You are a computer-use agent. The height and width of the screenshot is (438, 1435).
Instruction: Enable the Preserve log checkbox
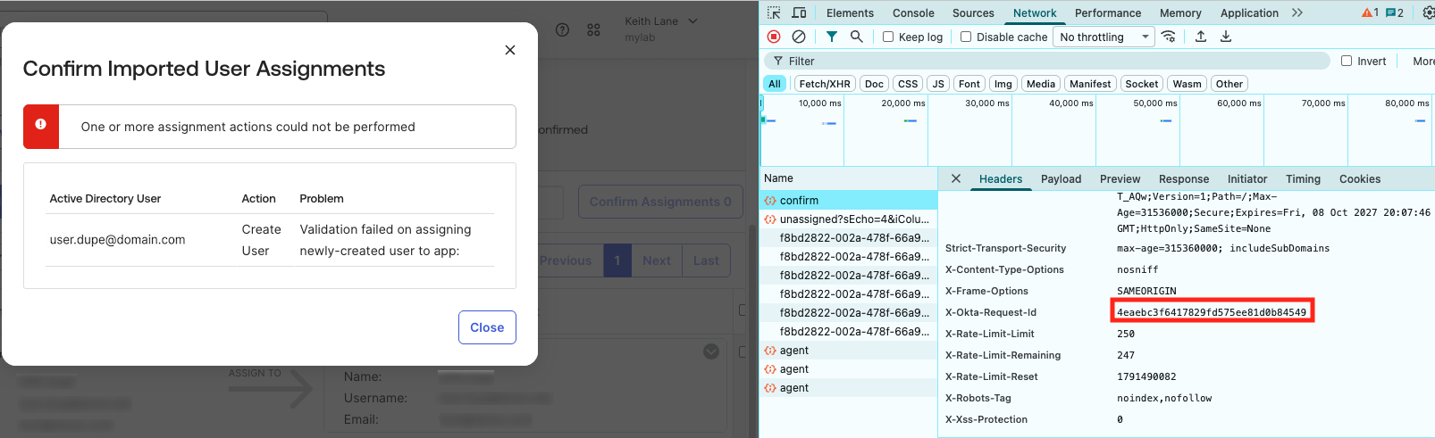[x=888, y=37]
